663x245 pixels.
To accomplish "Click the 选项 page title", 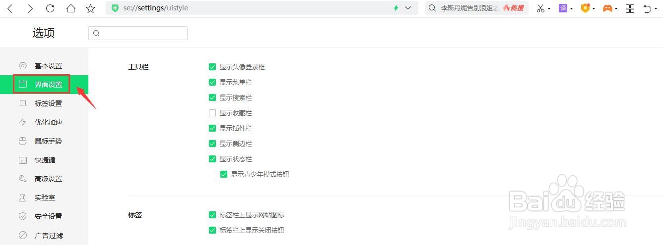I will (44, 33).
